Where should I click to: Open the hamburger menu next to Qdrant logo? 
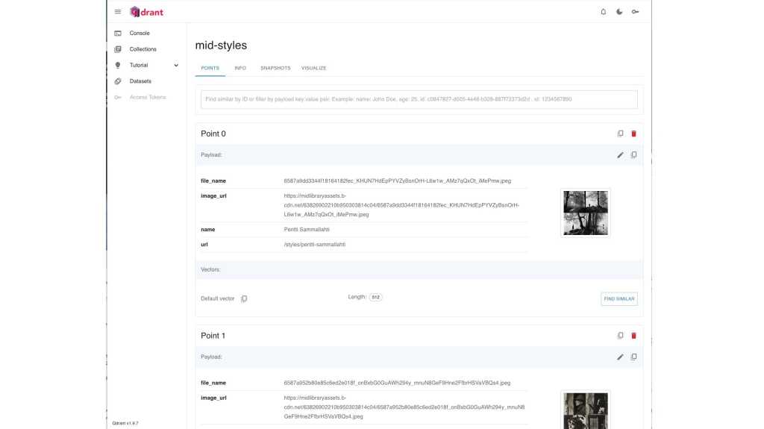118,12
